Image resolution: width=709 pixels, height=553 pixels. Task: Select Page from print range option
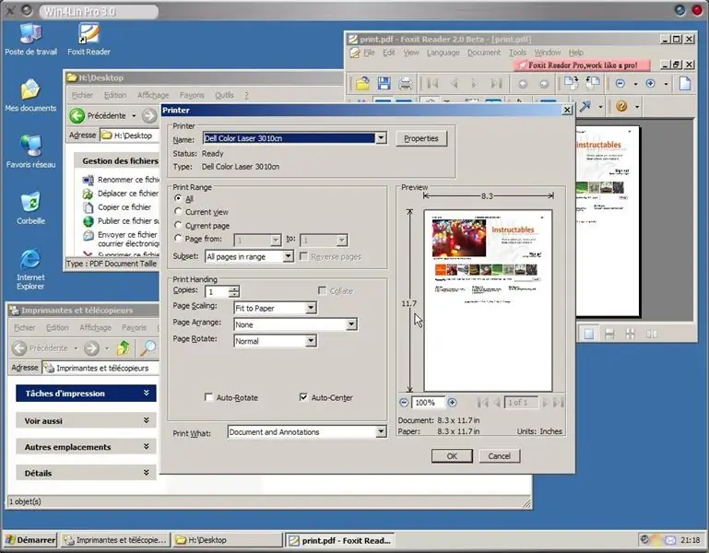point(178,239)
